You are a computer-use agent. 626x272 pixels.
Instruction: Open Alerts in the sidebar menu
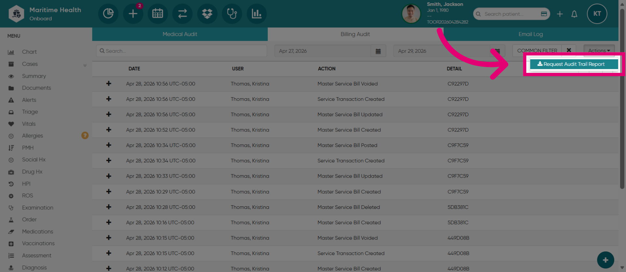[29, 100]
